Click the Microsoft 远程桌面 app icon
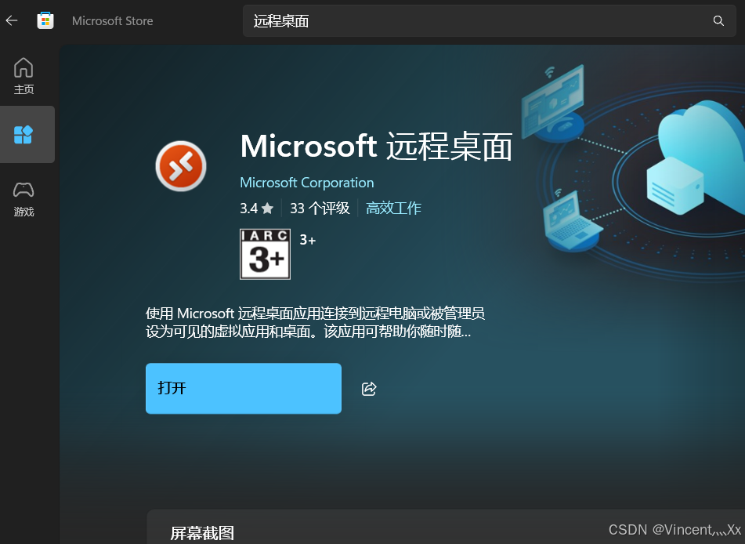Screen dimensions: 745x544 point(181,166)
